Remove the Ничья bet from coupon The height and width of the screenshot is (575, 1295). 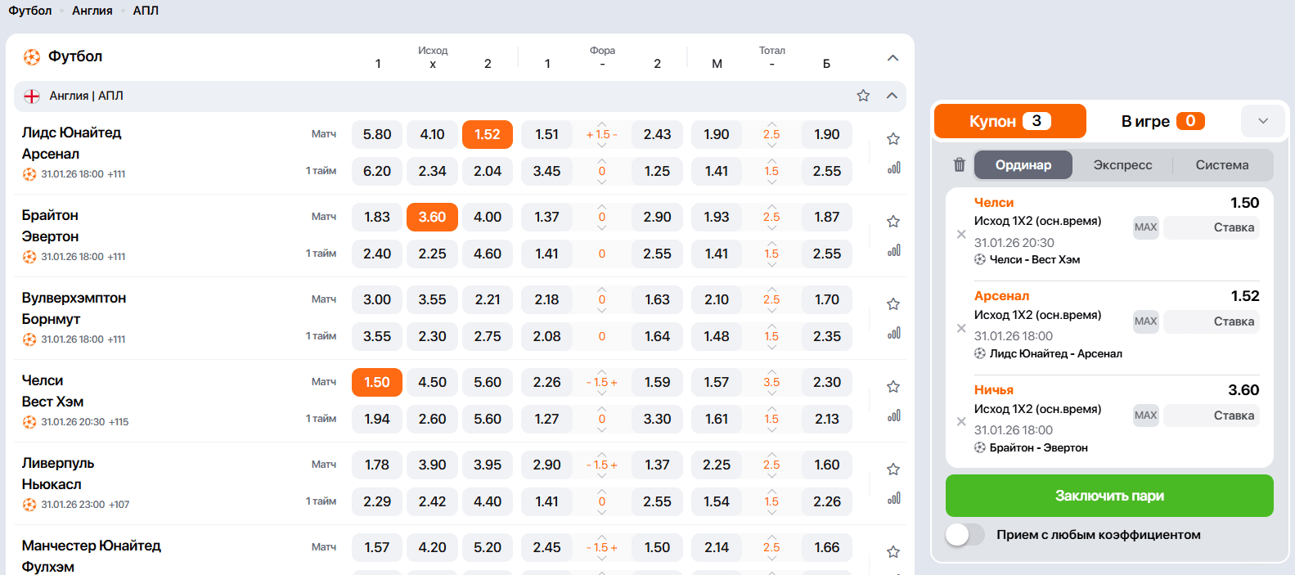click(961, 422)
